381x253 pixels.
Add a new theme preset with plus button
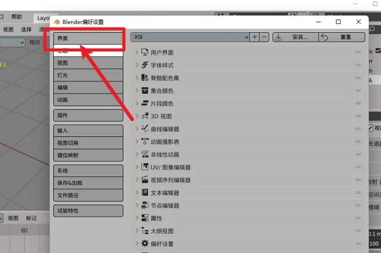tap(254, 37)
